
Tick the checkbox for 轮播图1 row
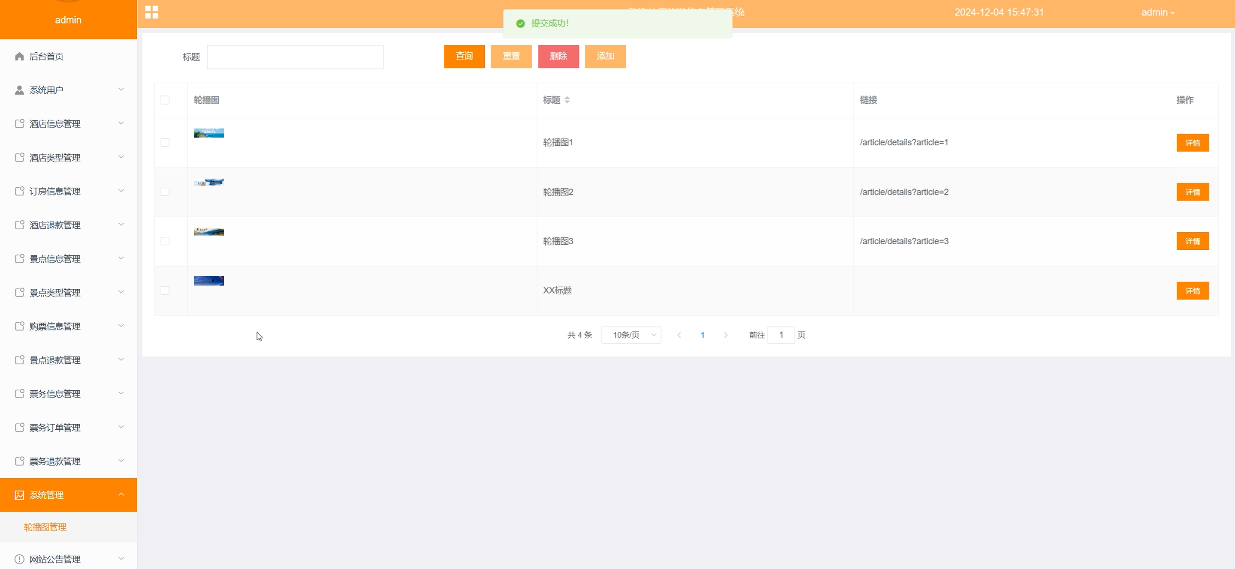(x=165, y=143)
